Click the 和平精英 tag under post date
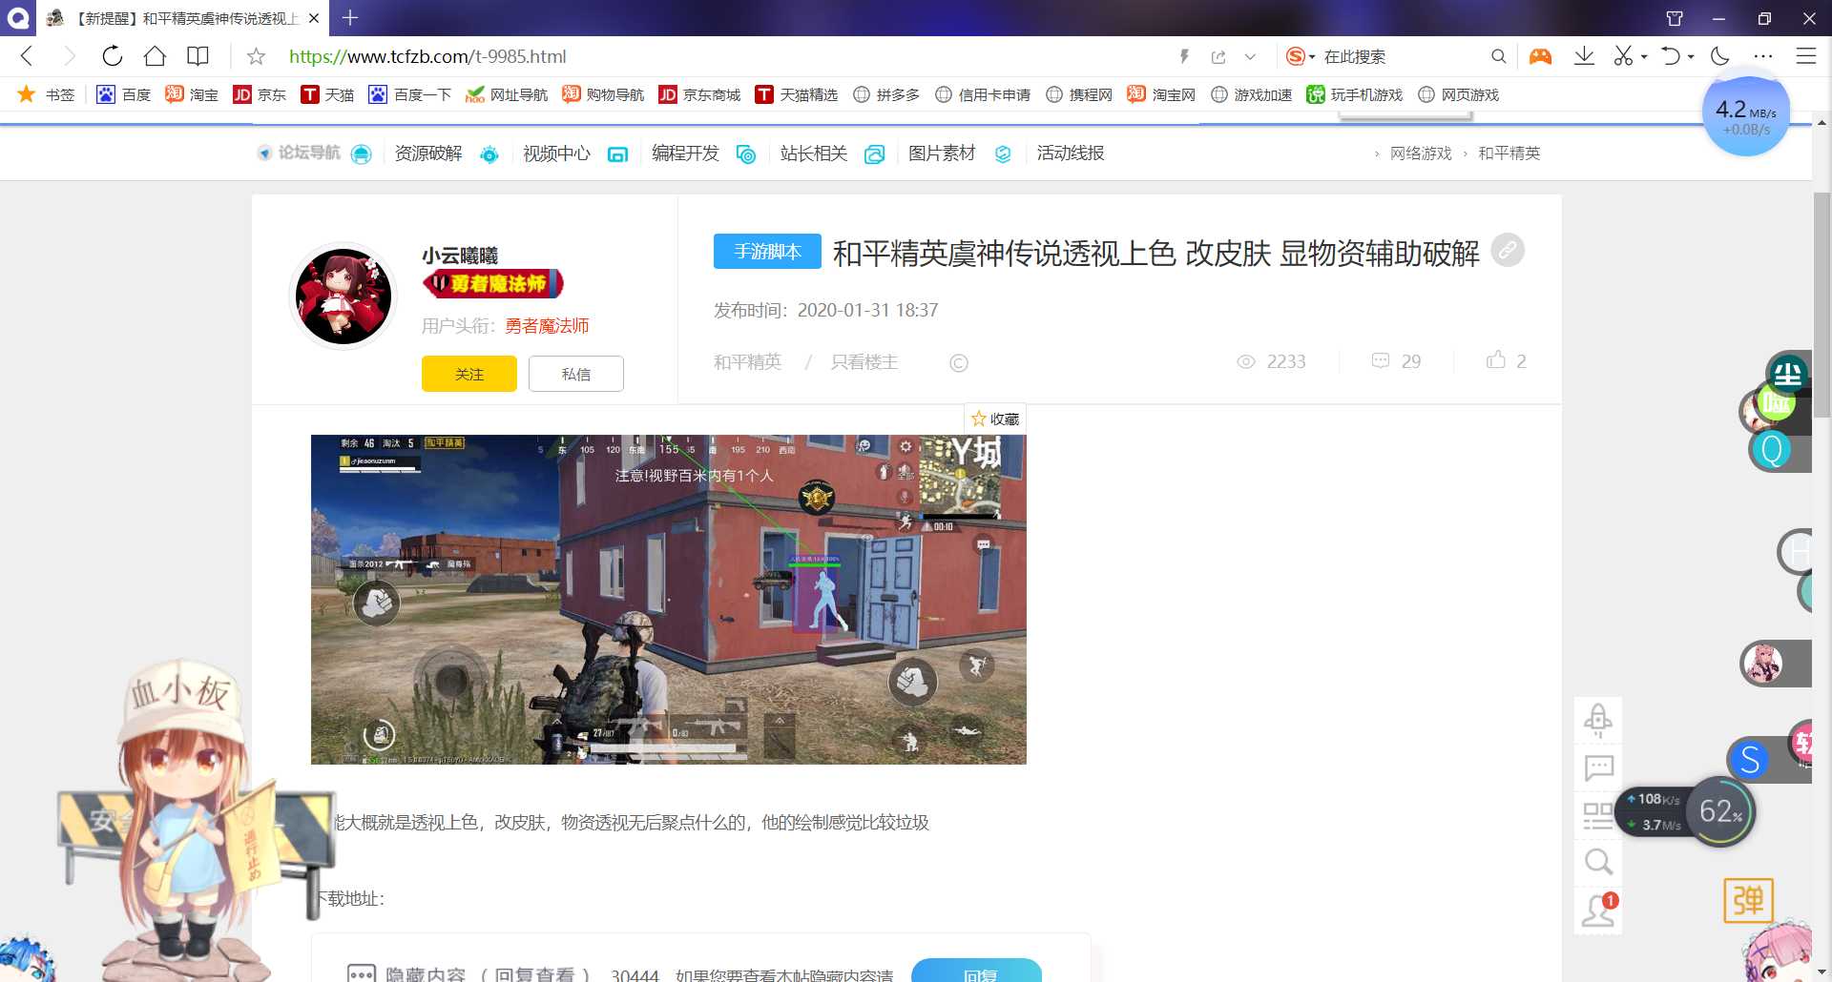 (x=747, y=362)
